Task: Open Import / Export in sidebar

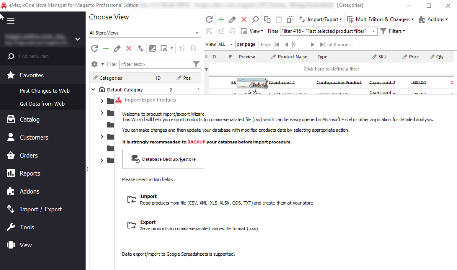Action: click(x=43, y=209)
